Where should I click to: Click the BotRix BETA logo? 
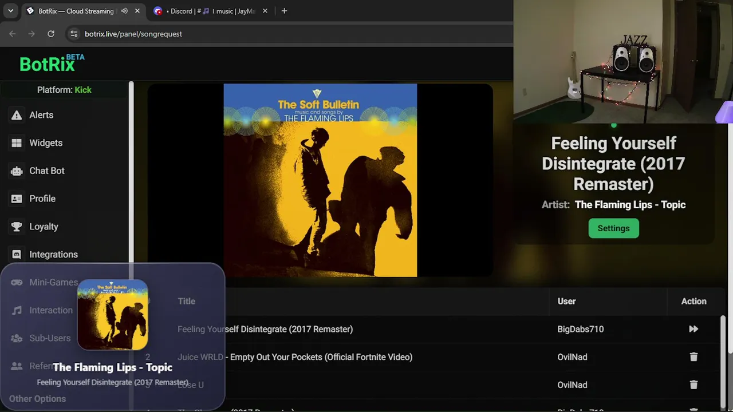click(x=52, y=63)
